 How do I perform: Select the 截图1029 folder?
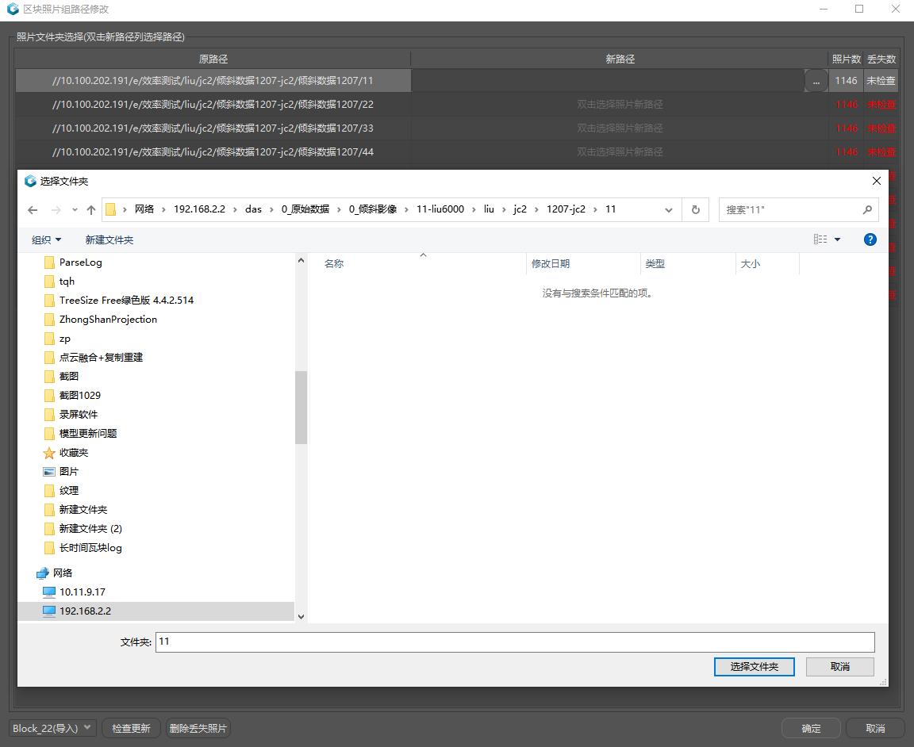[80, 396]
